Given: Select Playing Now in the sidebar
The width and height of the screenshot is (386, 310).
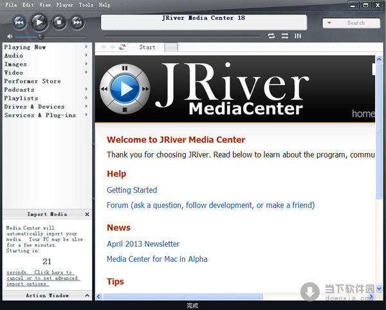Looking at the screenshot, I should point(25,47).
